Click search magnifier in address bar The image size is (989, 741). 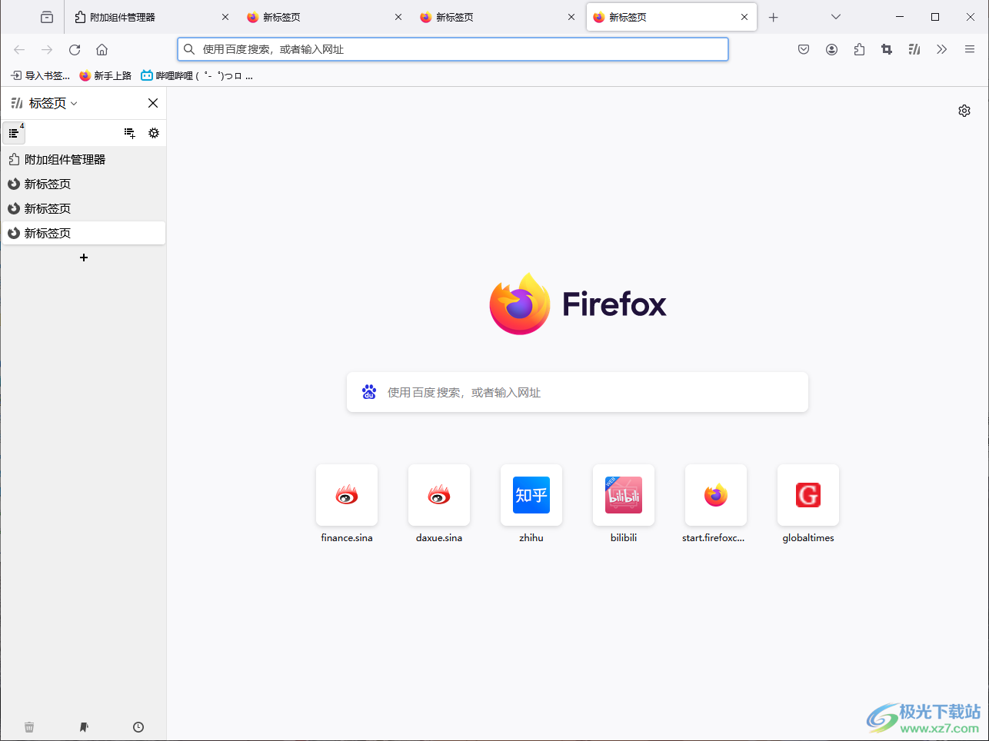point(189,49)
